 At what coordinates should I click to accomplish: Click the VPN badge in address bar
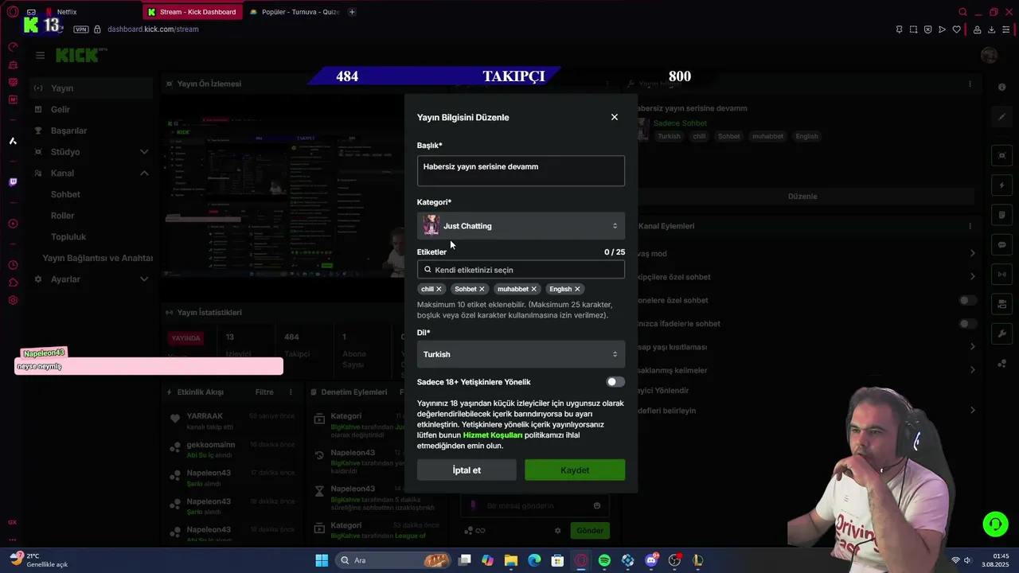[80, 29]
